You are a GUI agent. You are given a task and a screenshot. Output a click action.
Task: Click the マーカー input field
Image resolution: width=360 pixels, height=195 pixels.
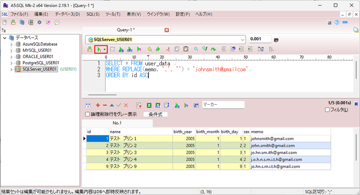(223, 105)
